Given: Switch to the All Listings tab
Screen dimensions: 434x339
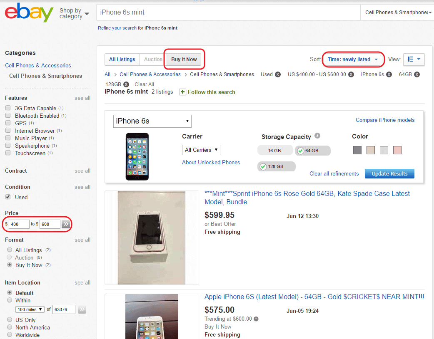Looking at the screenshot, I should (x=122, y=59).
